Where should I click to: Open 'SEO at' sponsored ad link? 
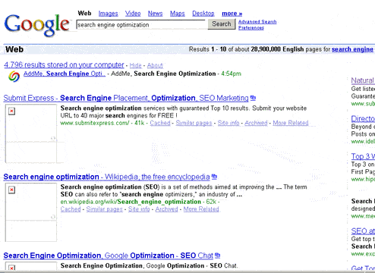click(363, 231)
